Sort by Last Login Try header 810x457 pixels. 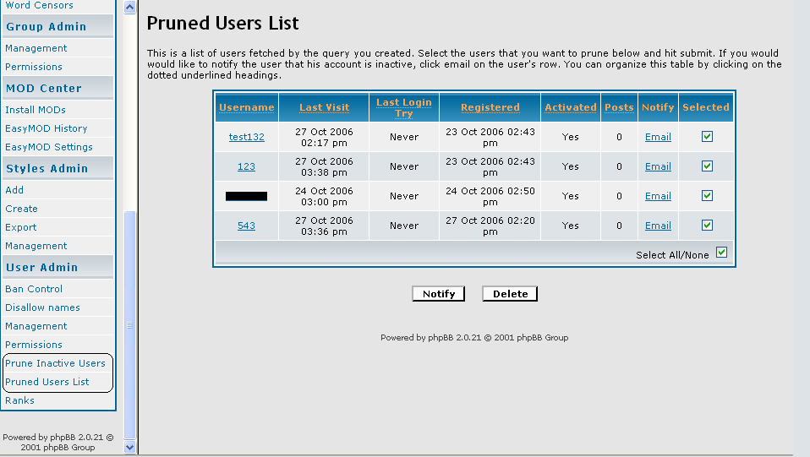click(403, 107)
